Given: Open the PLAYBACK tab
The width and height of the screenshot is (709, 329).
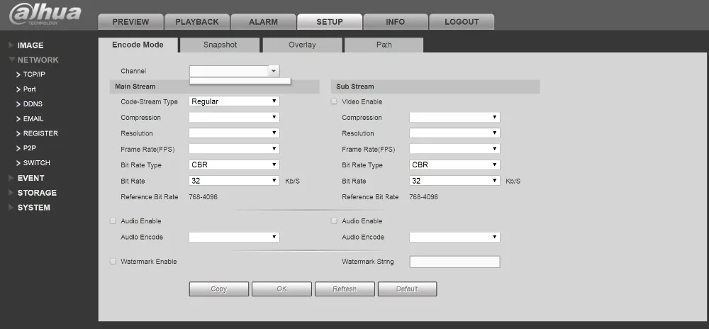Looking at the screenshot, I should pos(196,22).
